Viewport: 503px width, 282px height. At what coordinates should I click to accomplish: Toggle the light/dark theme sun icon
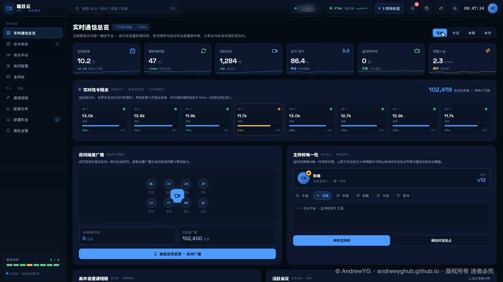pos(455,8)
